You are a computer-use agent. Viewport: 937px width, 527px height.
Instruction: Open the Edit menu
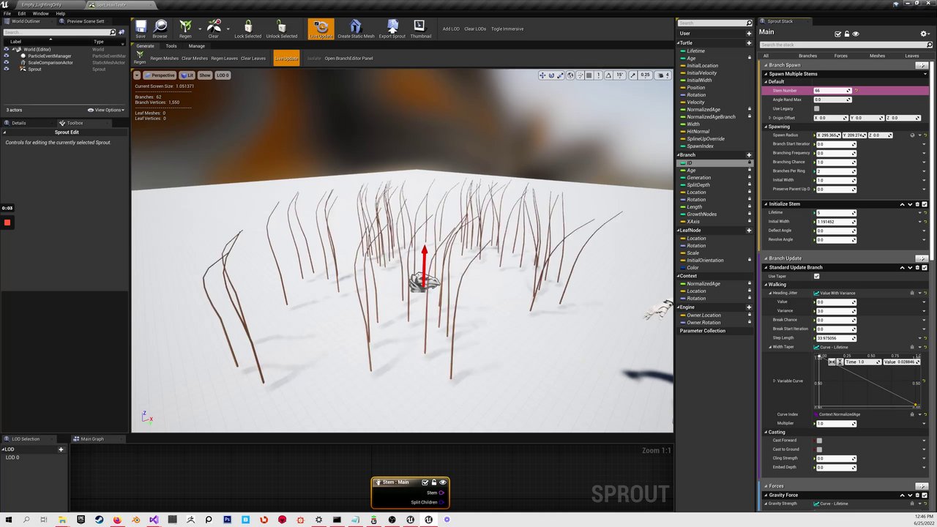pyautogui.click(x=22, y=13)
